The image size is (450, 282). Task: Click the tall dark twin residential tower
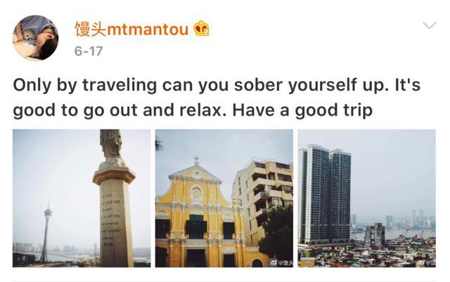(324, 194)
